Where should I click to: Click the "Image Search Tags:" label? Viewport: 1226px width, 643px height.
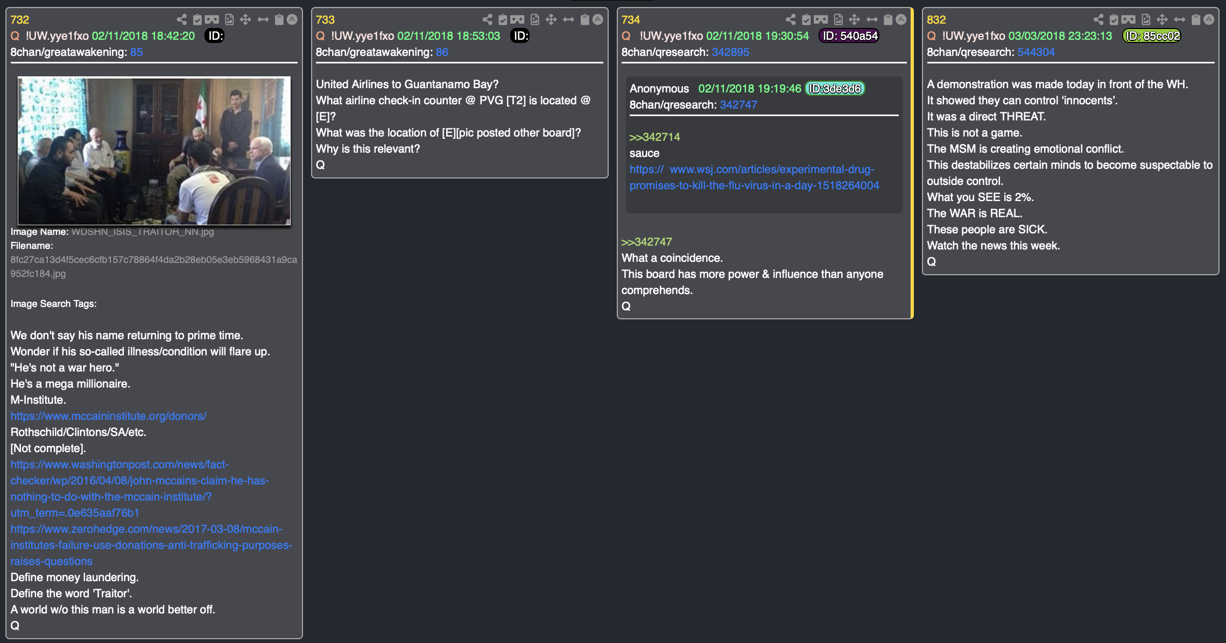(53, 304)
